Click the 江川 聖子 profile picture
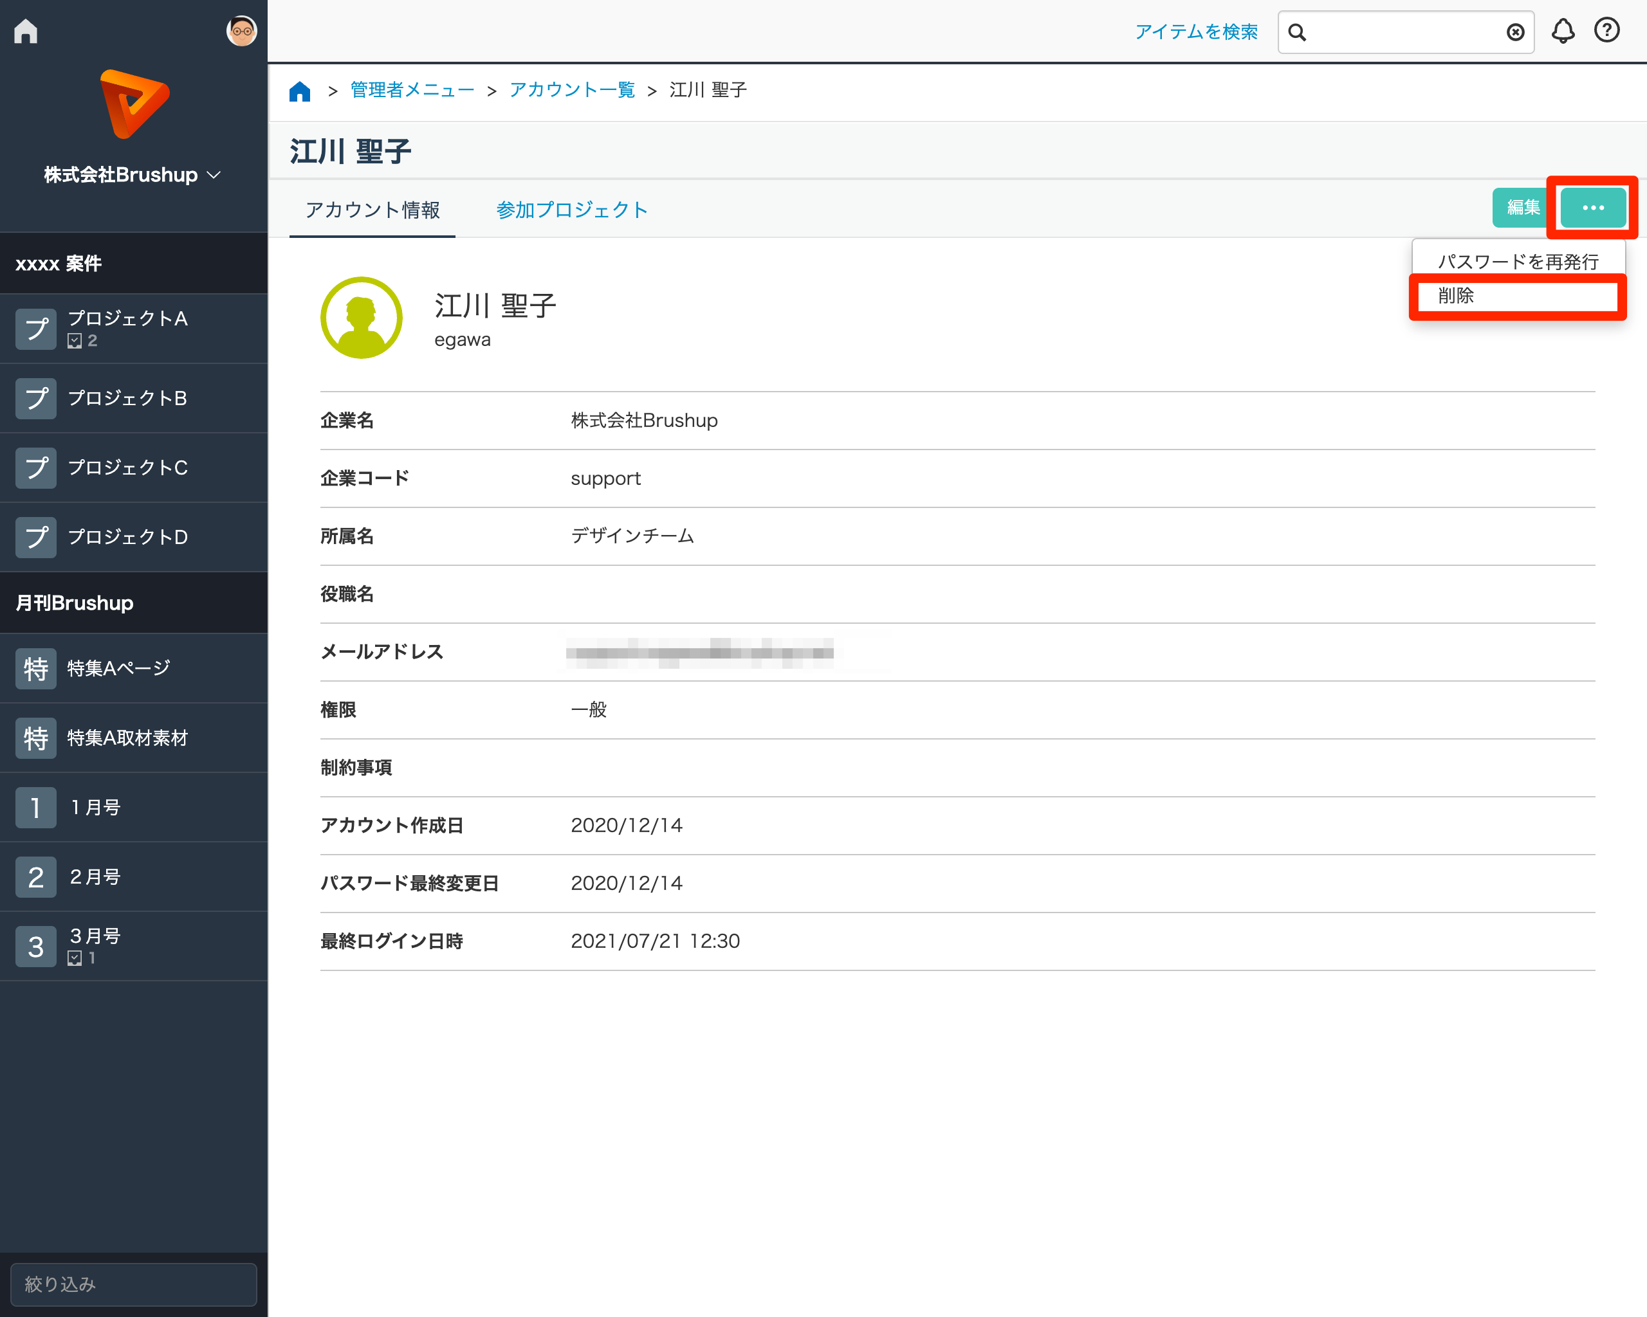Screen dimensions: 1647x1317 362,318
